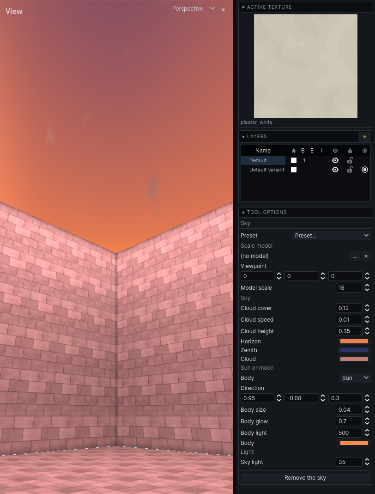Viewport: 375px width, 494px height.
Task: Adjust Sky light using its stepper arrows
Action: (367, 462)
